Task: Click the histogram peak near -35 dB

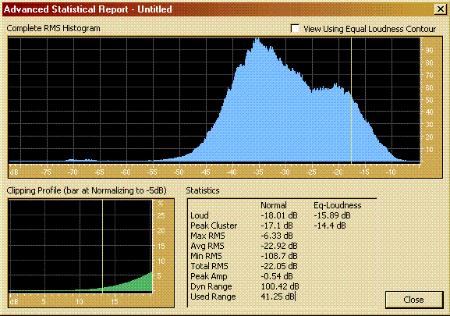Action: (x=257, y=41)
